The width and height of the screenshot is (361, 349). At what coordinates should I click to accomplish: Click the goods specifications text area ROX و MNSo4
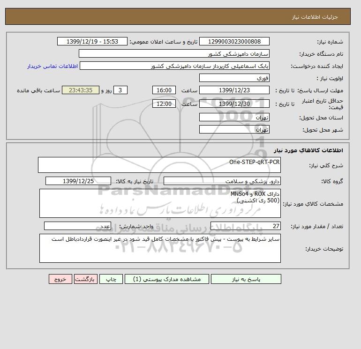pyautogui.click(x=160, y=203)
